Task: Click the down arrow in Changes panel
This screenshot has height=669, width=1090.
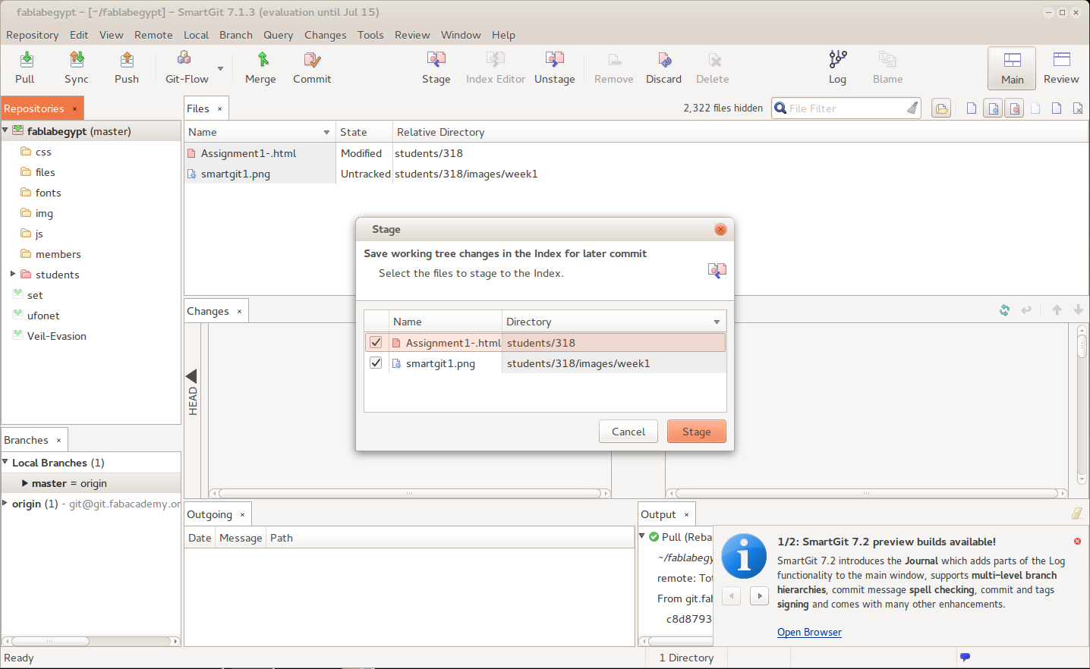Action: coord(1078,309)
